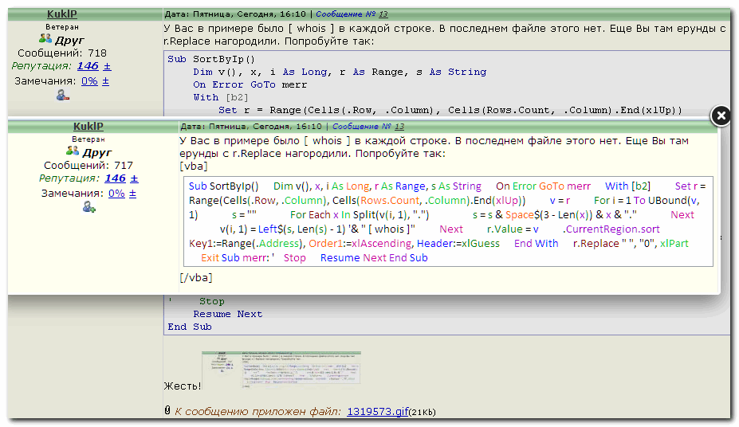Click the ± link beside Замечания 0% in background post
Viewport: 739px width, 427px height.
click(105, 81)
